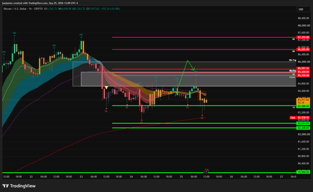Click the +153.14 (+0.18%) change value

click(x=110, y=9)
